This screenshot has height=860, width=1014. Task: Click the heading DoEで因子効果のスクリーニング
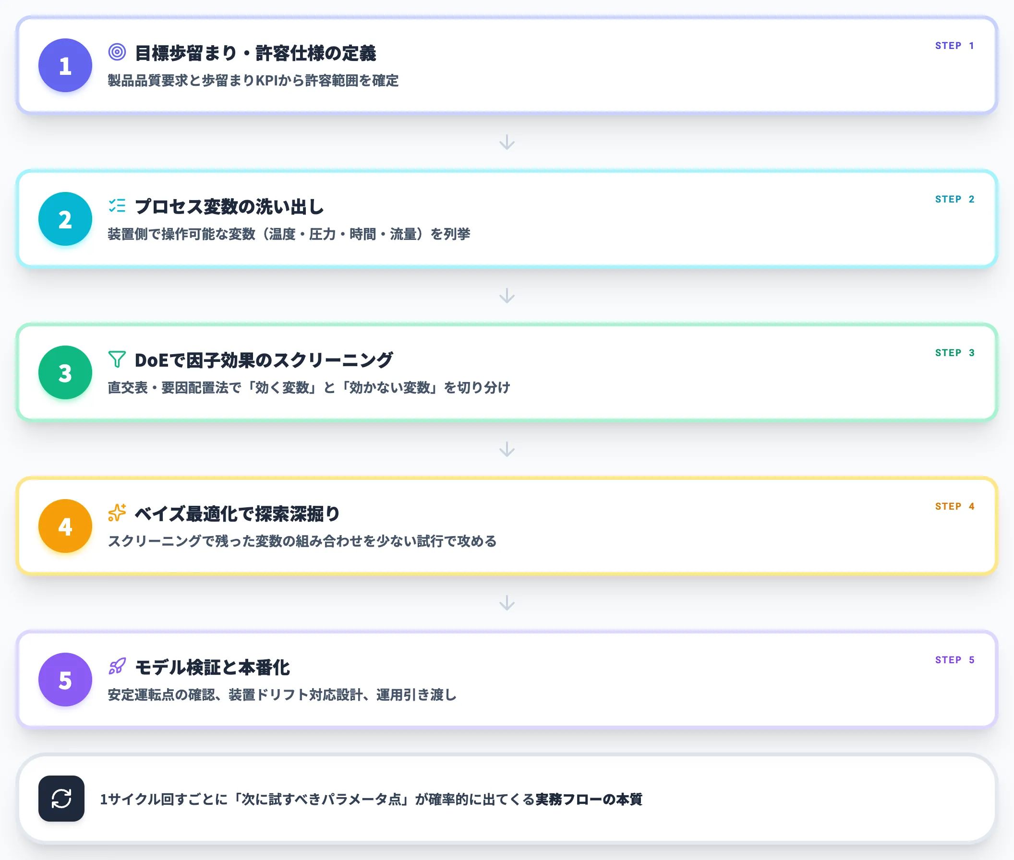pos(264,360)
